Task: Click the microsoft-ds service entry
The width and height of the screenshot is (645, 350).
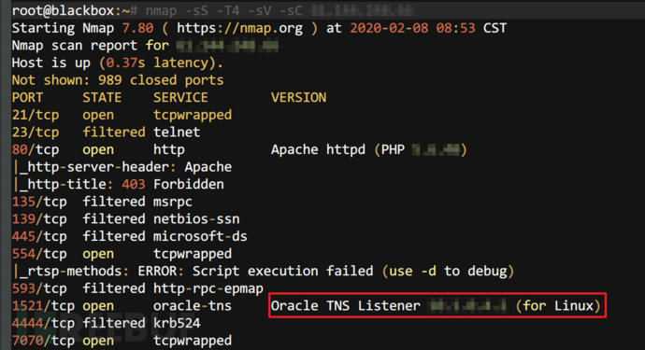Action: 200,236
